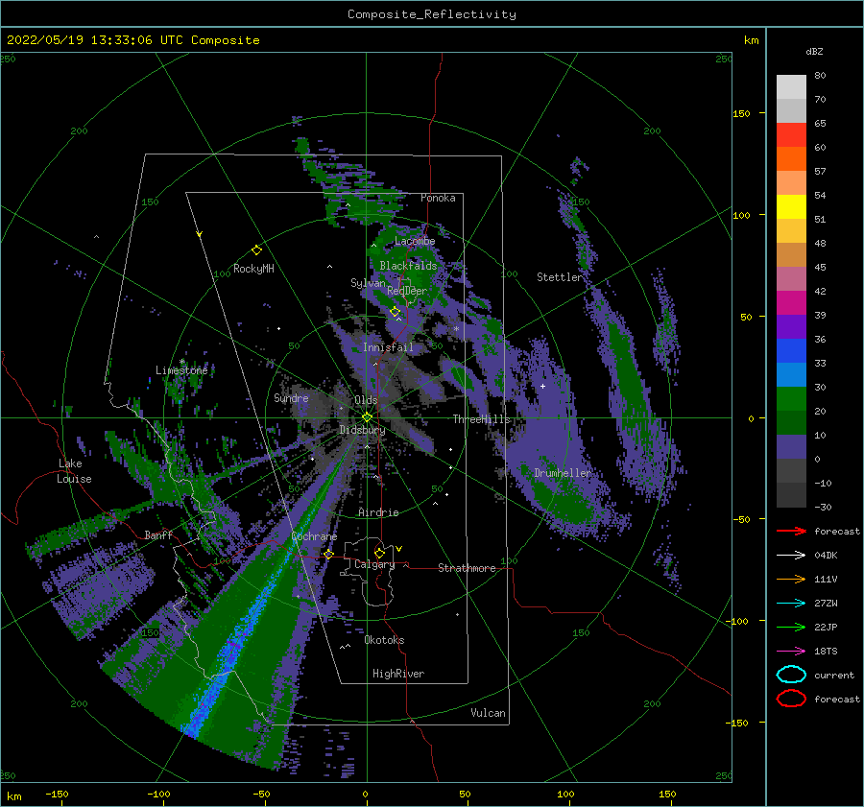864x807 pixels.
Task: Click the Limestone label
Action: [181, 370]
